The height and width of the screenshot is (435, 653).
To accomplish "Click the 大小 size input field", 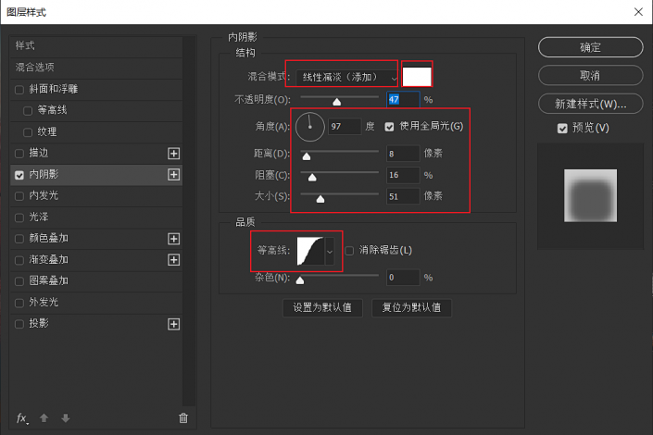I will [x=402, y=195].
